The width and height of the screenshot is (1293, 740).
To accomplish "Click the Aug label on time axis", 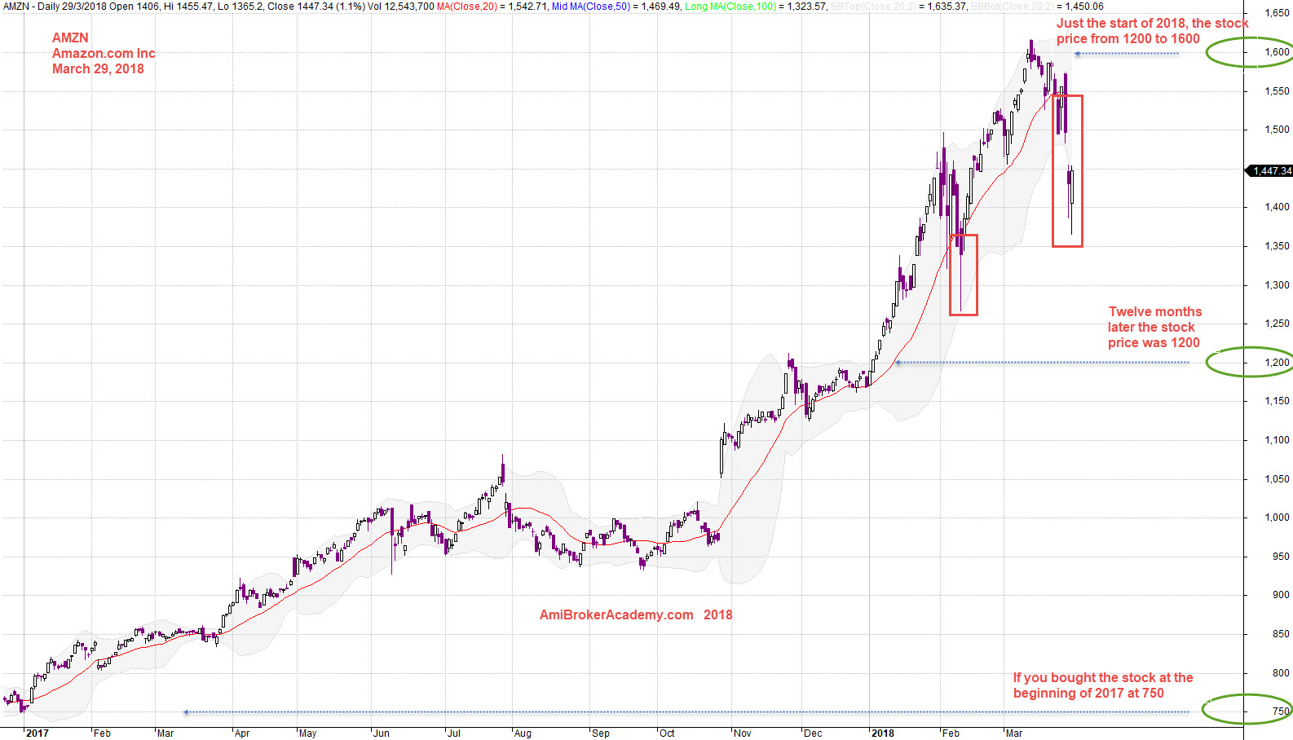I will pos(523,733).
